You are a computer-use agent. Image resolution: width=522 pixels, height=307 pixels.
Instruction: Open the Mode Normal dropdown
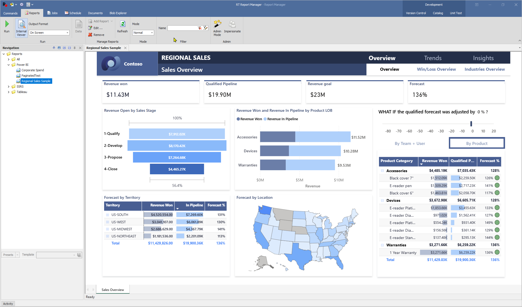tap(152, 33)
